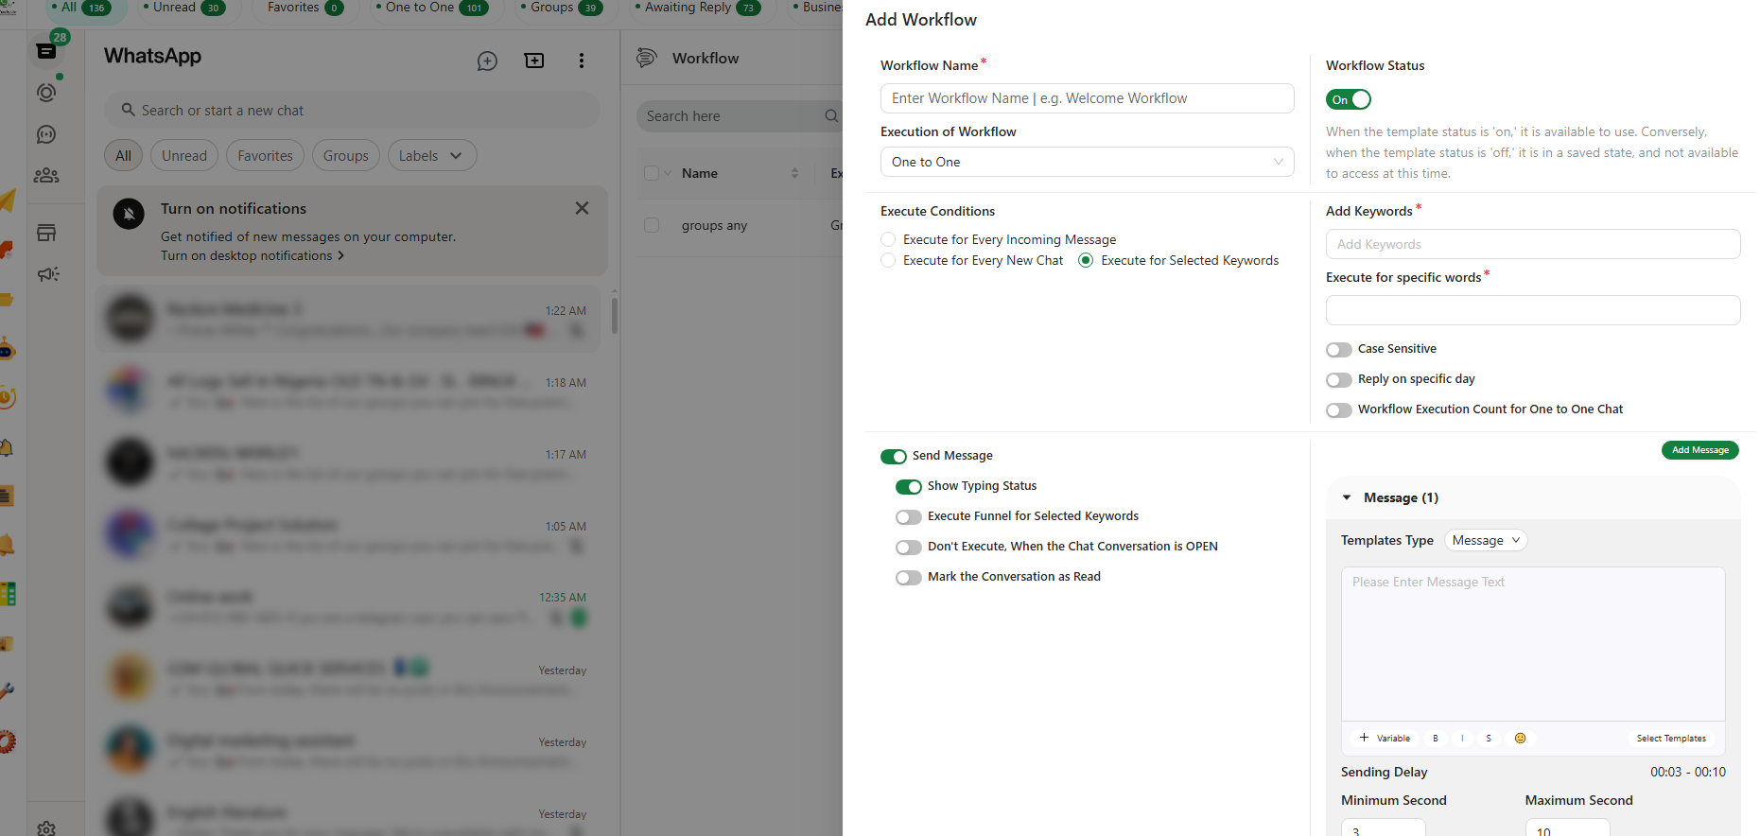The height and width of the screenshot is (836, 1760).
Task: Open the Communities people icon
Action: tap(46, 176)
